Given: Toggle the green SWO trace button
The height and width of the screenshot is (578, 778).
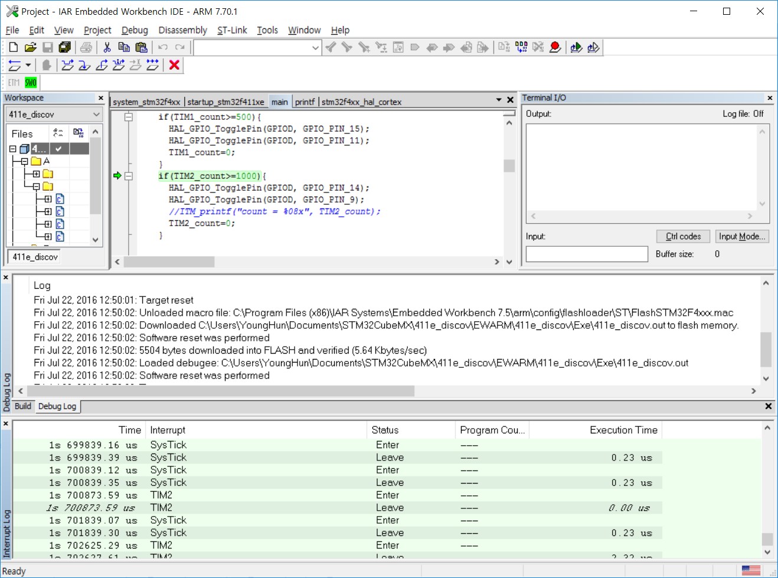Looking at the screenshot, I should point(31,83).
